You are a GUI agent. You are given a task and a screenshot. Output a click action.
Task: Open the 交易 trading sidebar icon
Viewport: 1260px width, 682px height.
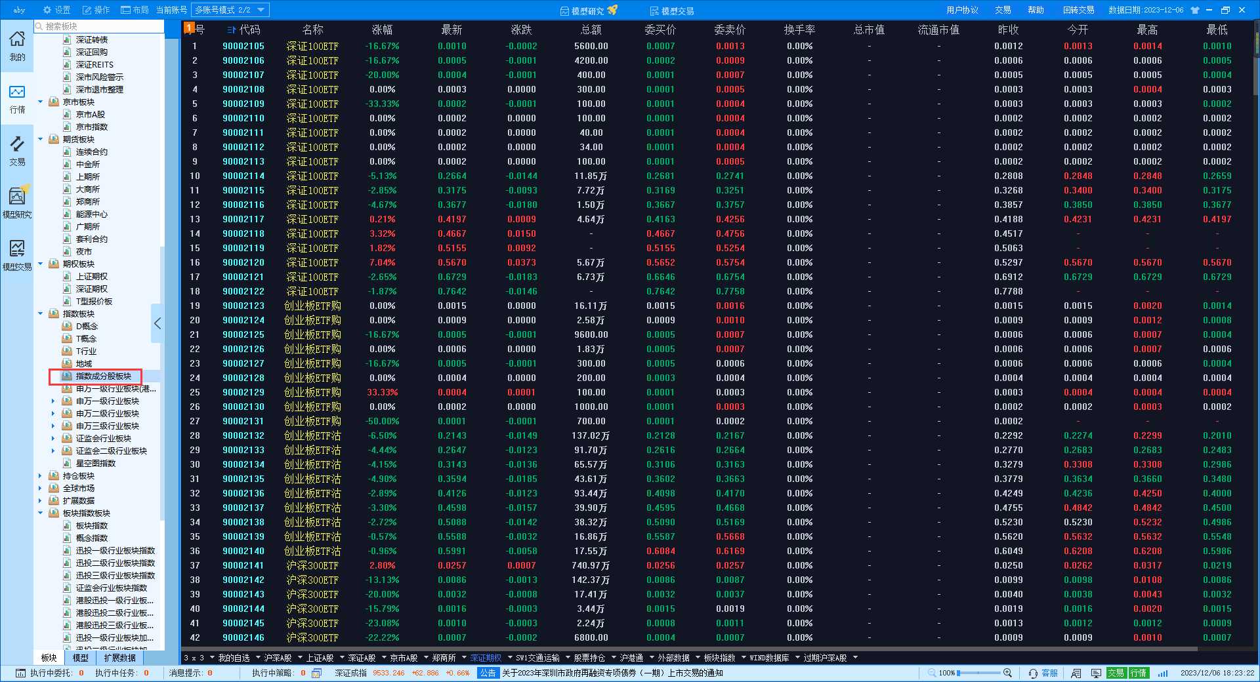coord(17,151)
